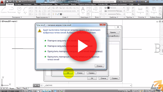Choose Повторно загрузить тип линий Водопровод1
The height and width of the screenshot is (92, 163).
[74, 41]
